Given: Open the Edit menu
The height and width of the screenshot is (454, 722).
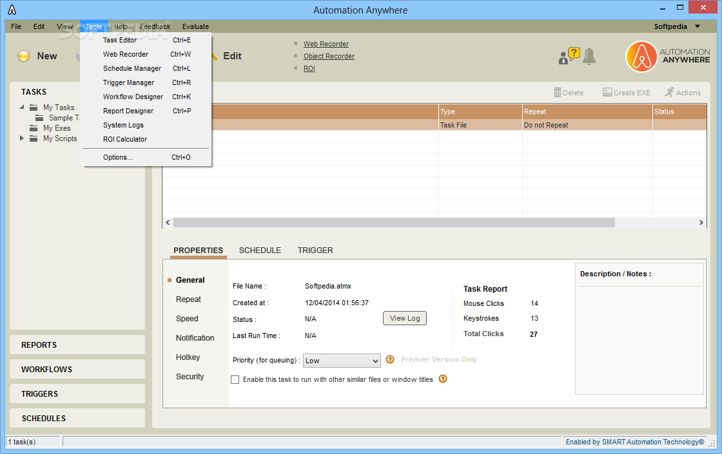Looking at the screenshot, I should pos(39,26).
